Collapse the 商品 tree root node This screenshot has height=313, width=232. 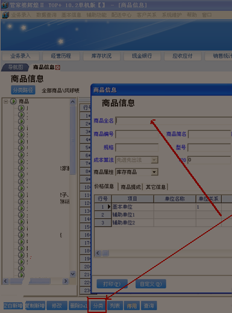point(6,102)
